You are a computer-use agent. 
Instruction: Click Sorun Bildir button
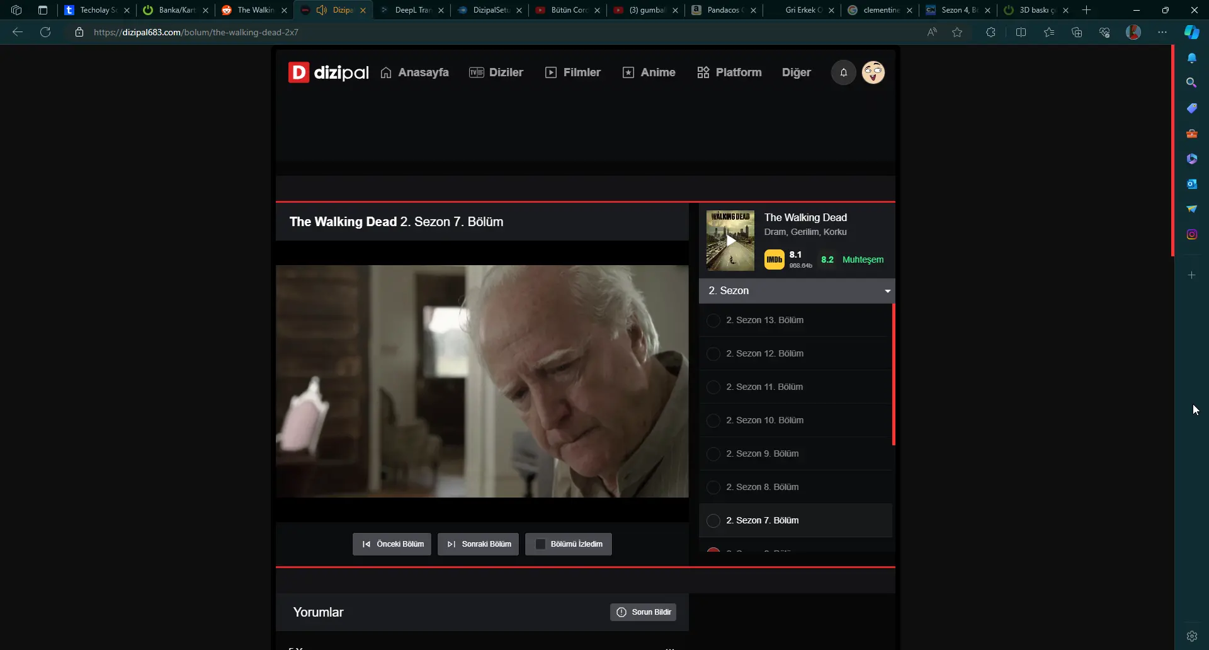point(643,612)
